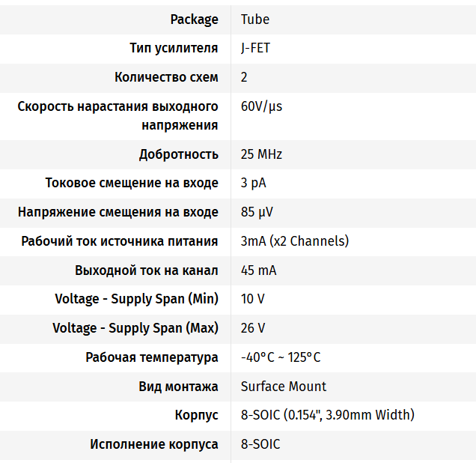Click the Voltage - Supply Span (Min) label
476x463 pixels.
click(137, 299)
